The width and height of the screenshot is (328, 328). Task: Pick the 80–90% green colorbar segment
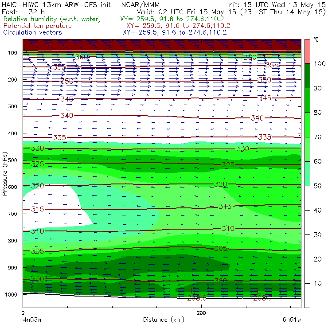pyautogui.click(x=307, y=100)
